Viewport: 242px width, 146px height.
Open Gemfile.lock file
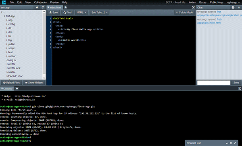pos(13,68)
